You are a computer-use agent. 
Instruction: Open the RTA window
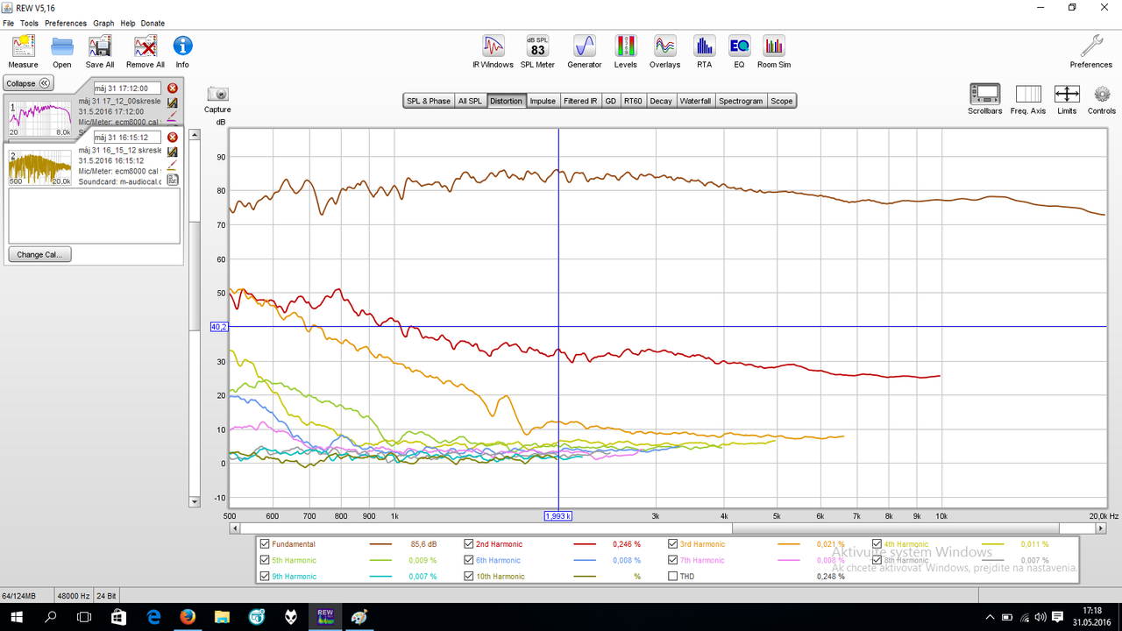coord(704,52)
